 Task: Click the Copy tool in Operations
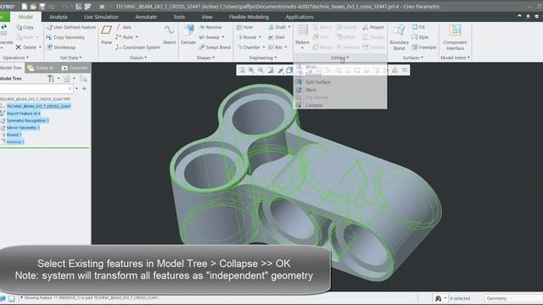tap(25, 27)
